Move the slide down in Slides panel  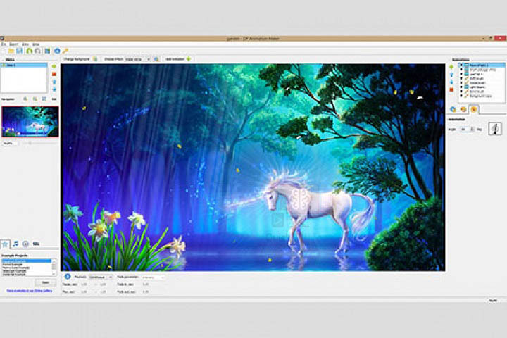click(x=54, y=89)
